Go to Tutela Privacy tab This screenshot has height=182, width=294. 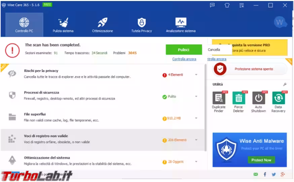tap(142, 25)
